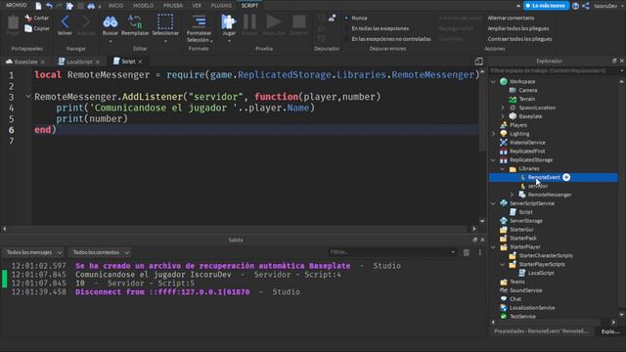The image size is (626, 352).
Task: Click the output Filtrar input field
Action: (x=392, y=252)
